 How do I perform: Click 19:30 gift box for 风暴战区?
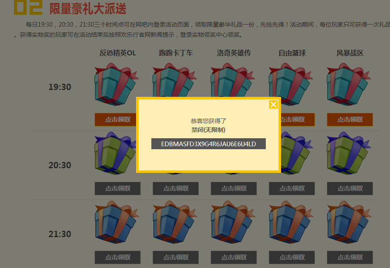pyautogui.click(x=349, y=84)
